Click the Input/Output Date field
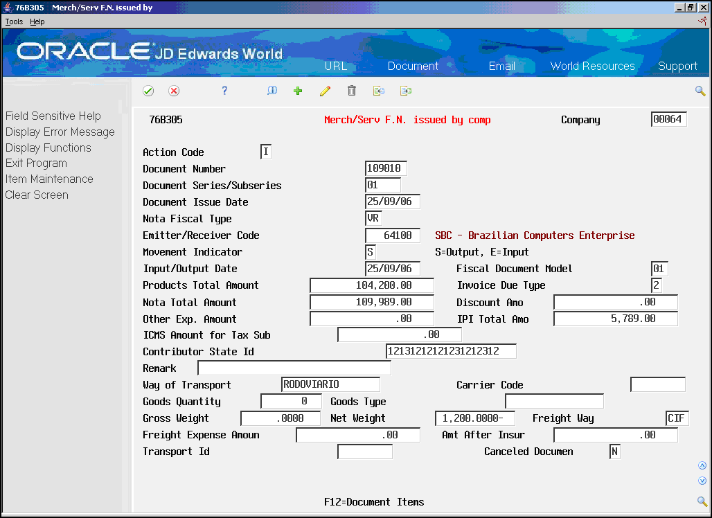Image resolution: width=712 pixels, height=518 pixels. point(392,268)
